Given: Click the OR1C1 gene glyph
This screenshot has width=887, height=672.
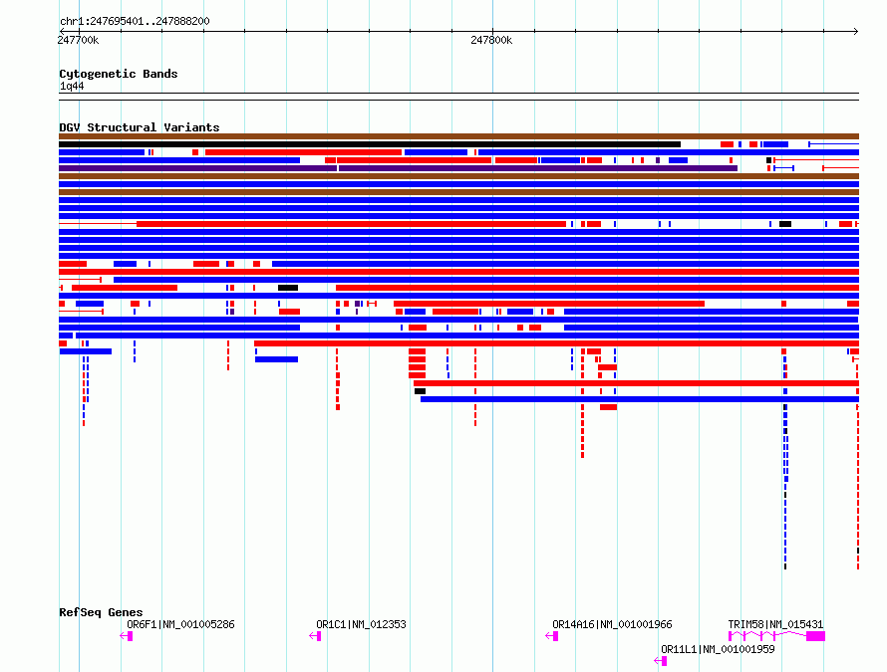Looking at the screenshot, I should coord(316,636).
